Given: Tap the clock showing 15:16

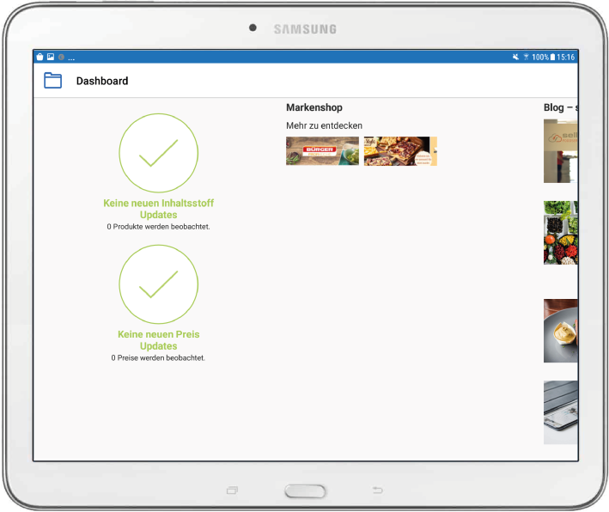Looking at the screenshot, I should tap(565, 57).
